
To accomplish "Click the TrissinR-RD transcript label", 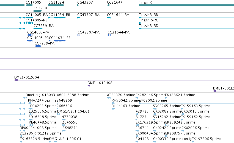I will 149,26.
